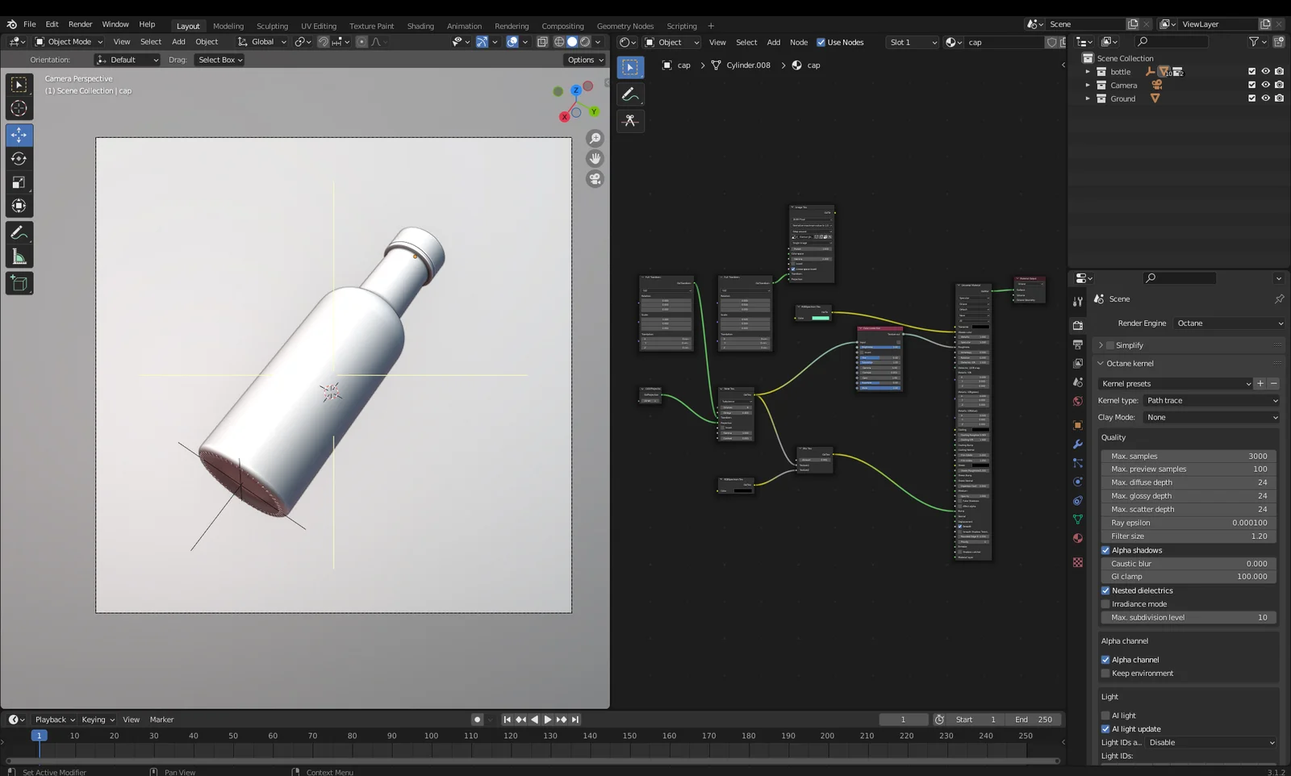
Task: Pick the Measure tool
Action: pyautogui.click(x=19, y=257)
